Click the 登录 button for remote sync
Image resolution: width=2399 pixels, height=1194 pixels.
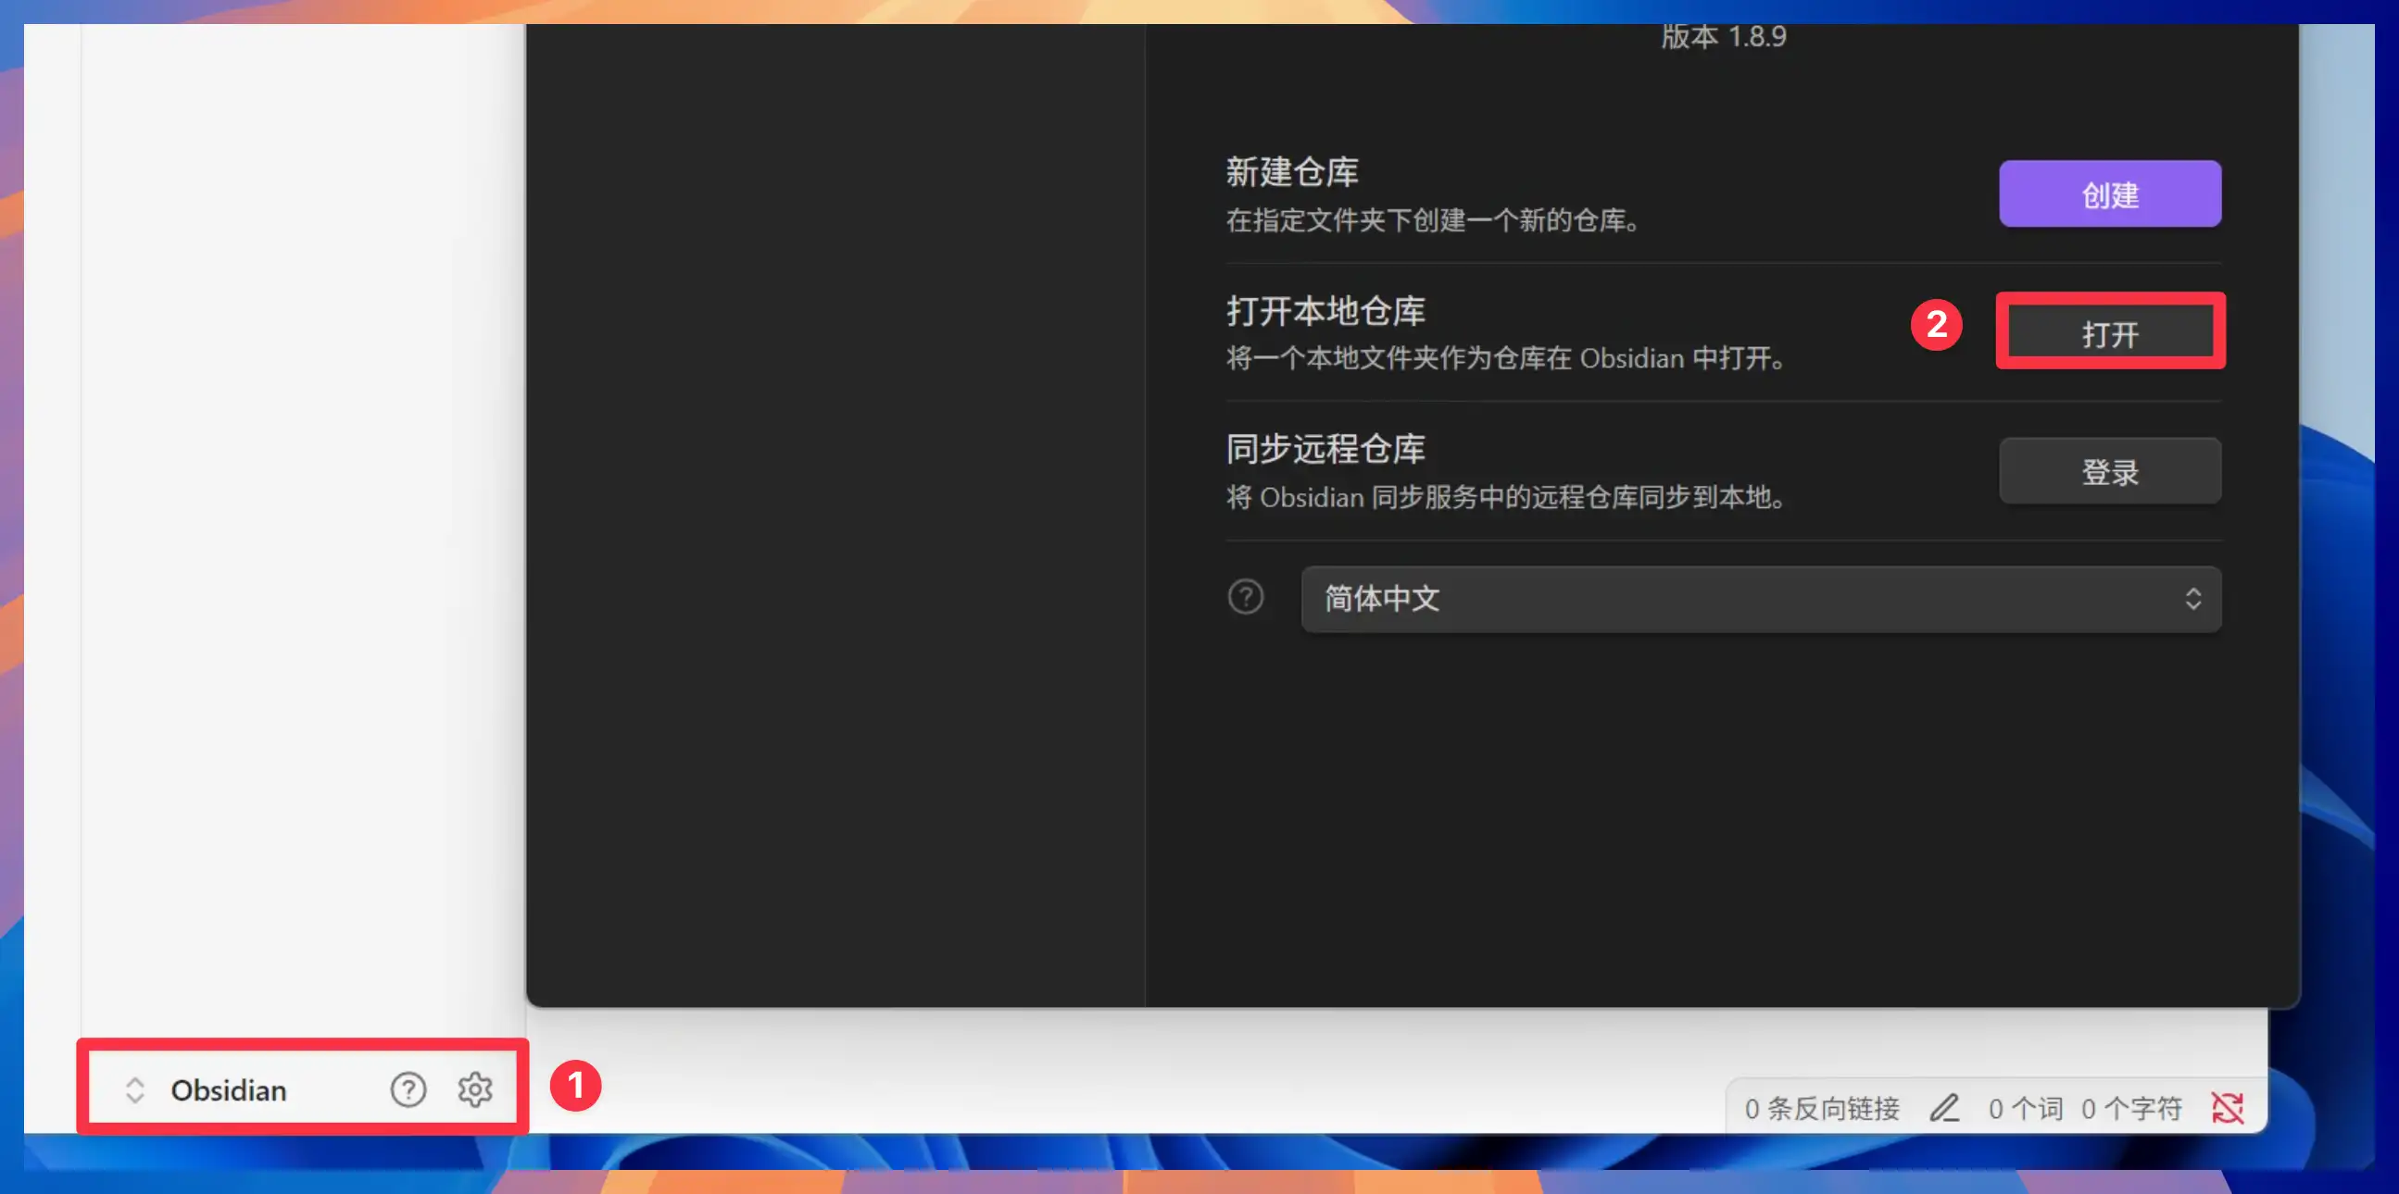pos(2109,471)
